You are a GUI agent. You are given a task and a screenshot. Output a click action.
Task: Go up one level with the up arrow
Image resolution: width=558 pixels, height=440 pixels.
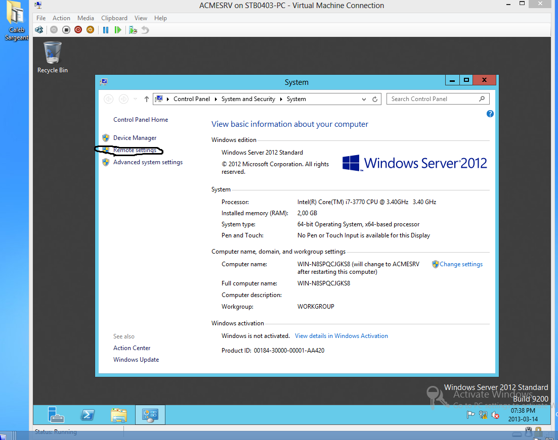click(147, 99)
